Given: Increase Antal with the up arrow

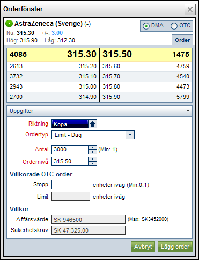Looking at the screenshot, I should tap(92, 148).
